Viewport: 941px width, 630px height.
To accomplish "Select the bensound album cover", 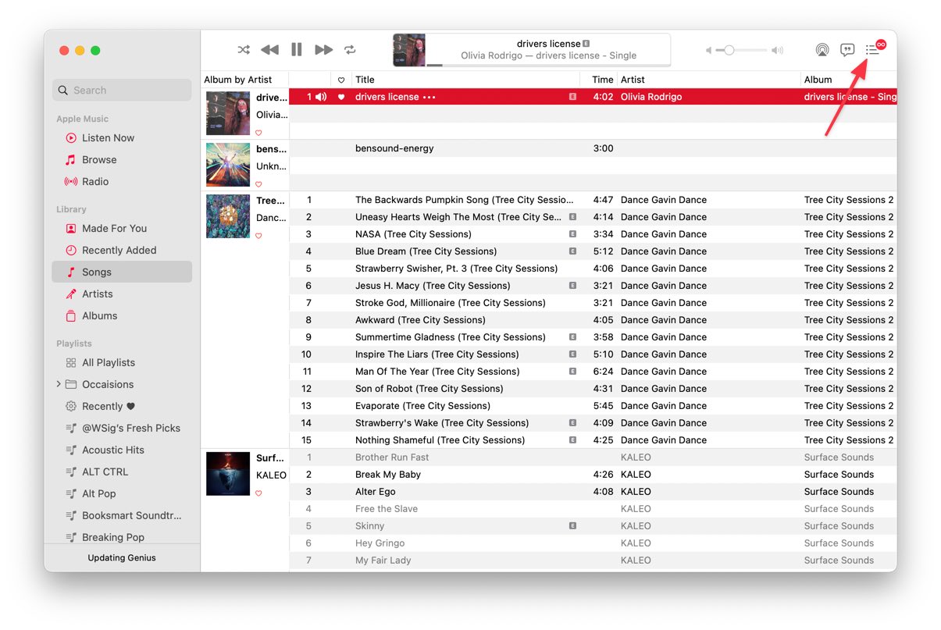I will click(x=228, y=165).
